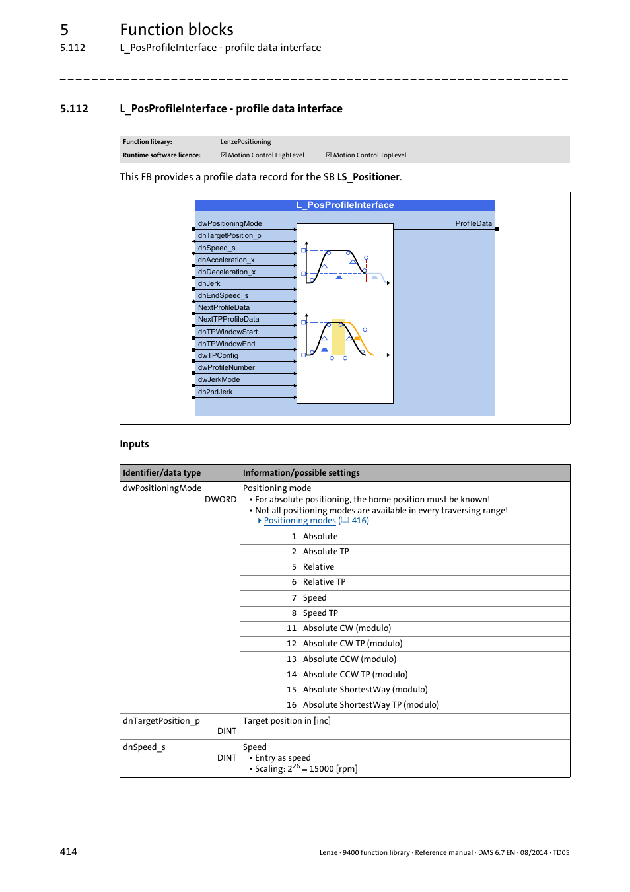Click the book icon beside page 416

point(345,521)
